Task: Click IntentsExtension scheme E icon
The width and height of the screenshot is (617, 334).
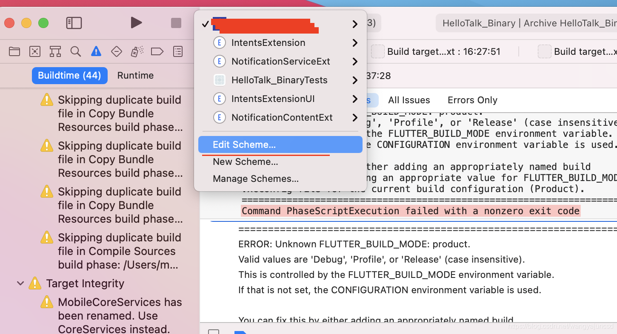Action: tap(219, 42)
